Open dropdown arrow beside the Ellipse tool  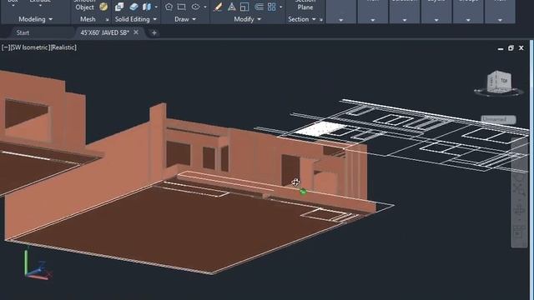[x=205, y=7]
